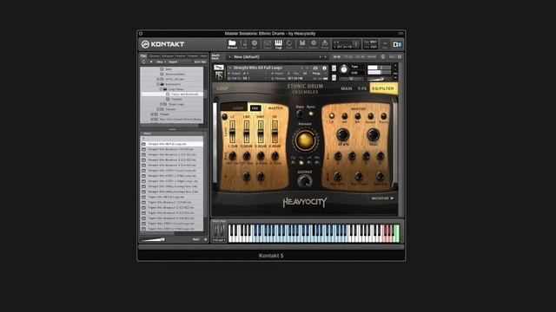Open the multi rack KSP script icon

click(383, 56)
